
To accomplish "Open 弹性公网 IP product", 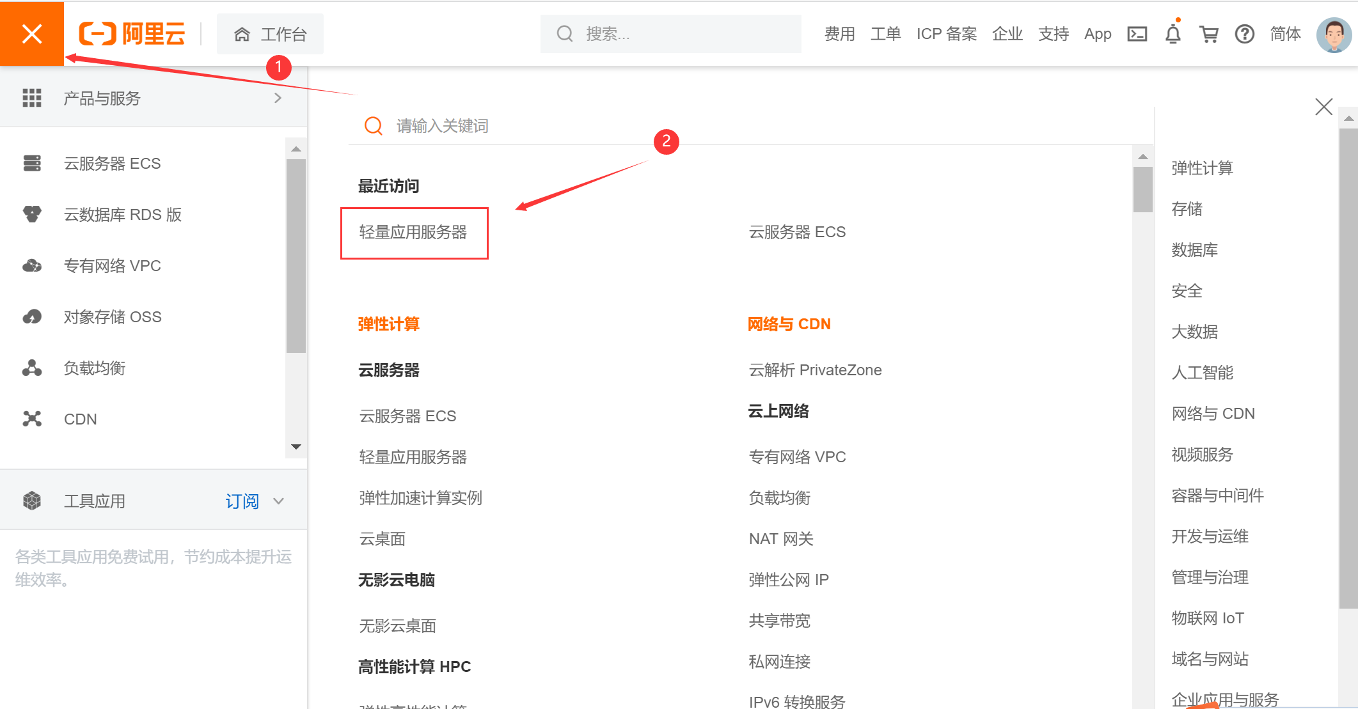I will point(789,580).
